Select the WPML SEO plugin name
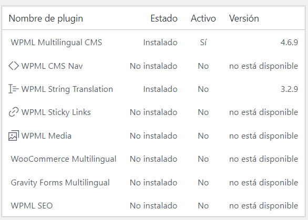 [x=32, y=206]
